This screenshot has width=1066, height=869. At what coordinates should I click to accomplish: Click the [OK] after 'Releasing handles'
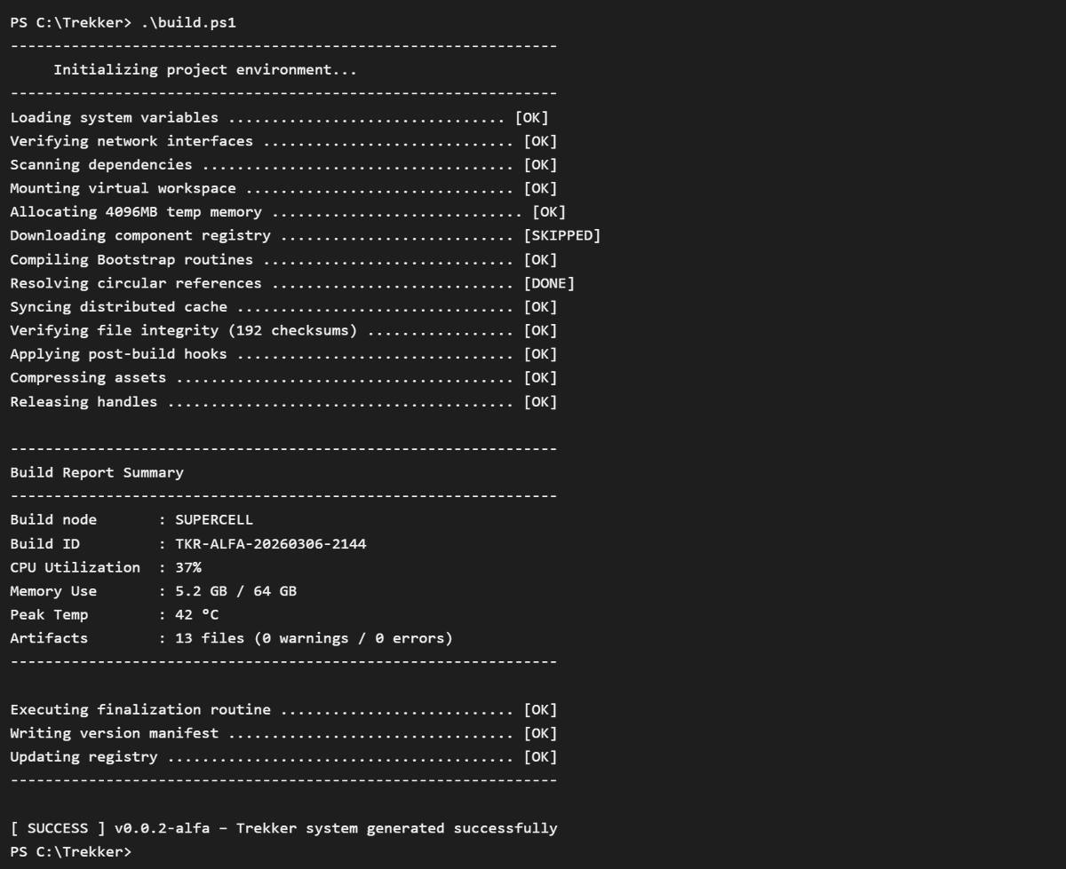(x=540, y=401)
